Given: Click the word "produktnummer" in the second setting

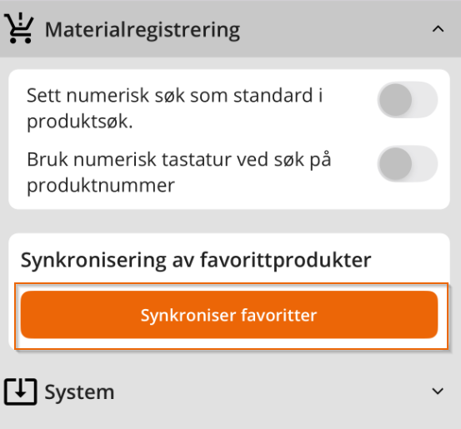Looking at the screenshot, I should pyautogui.click(x=101, y=186).
